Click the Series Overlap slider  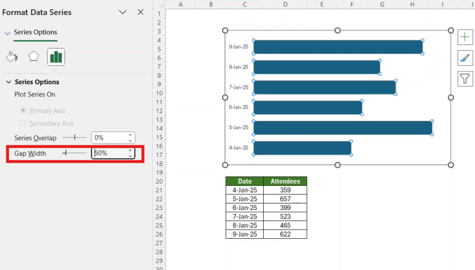(75, 138)
